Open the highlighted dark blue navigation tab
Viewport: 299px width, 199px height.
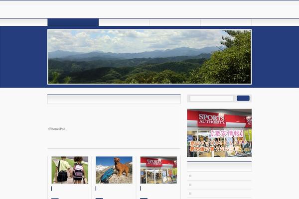coord(73,22)
